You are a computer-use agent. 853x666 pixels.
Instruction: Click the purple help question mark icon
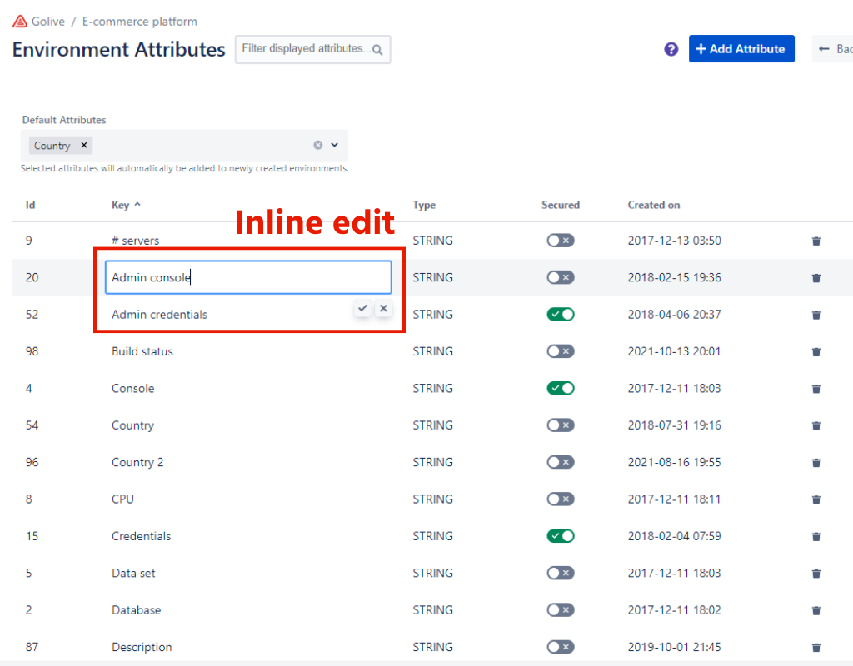point(671,49)
